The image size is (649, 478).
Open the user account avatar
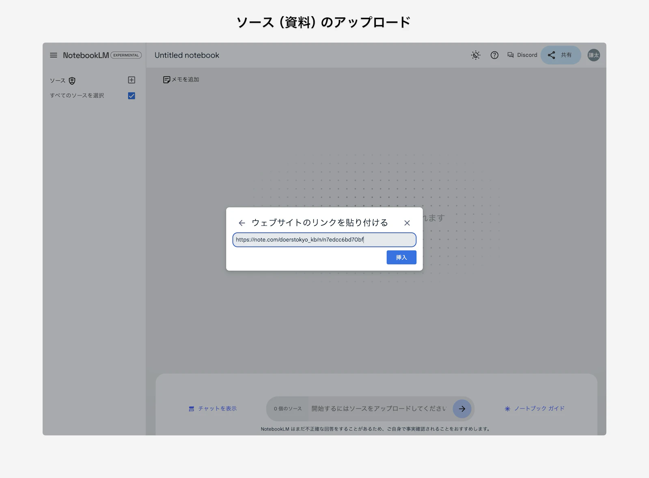tap(594, 55)
